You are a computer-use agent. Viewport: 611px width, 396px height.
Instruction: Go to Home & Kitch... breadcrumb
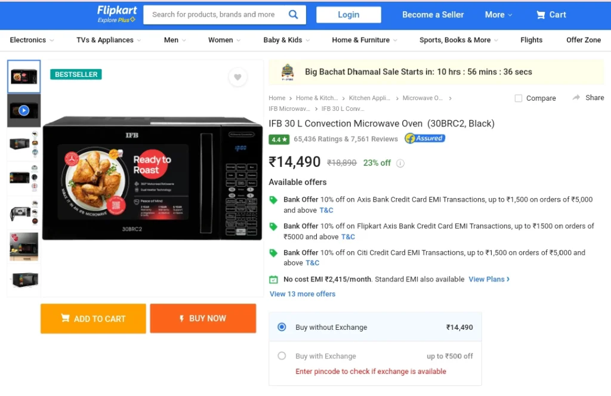316,98
